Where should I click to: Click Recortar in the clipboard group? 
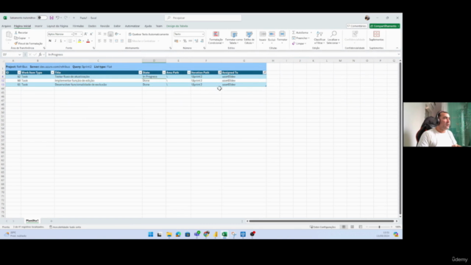(21, 32)
